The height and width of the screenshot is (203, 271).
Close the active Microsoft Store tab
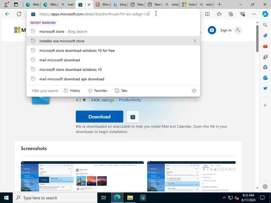(x=89, y=5)
